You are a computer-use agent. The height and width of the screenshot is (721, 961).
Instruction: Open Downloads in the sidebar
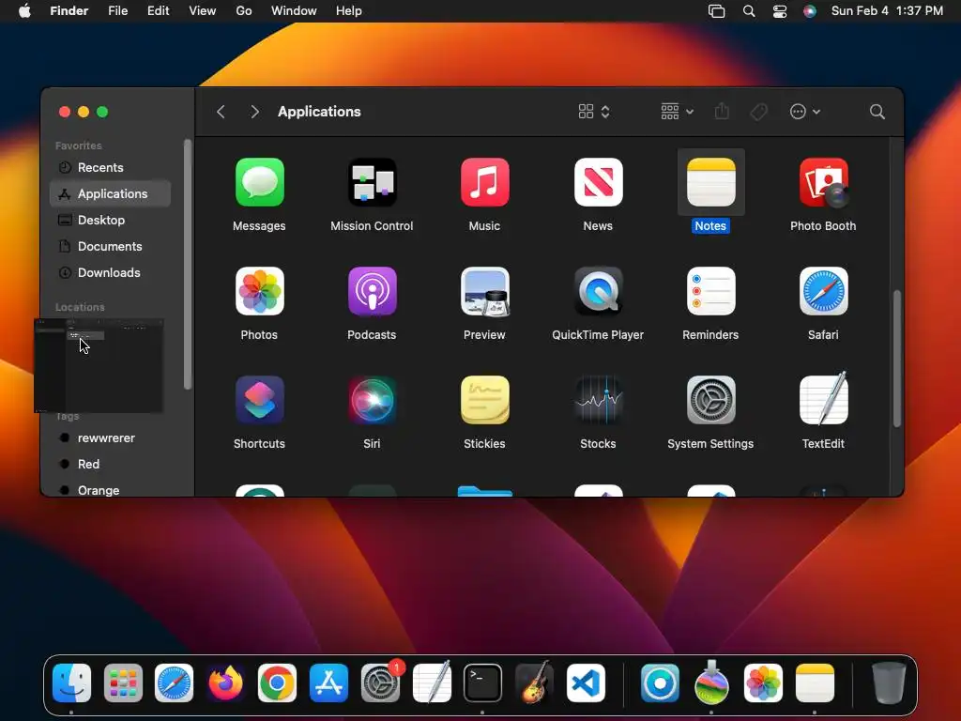pos(111,273)
